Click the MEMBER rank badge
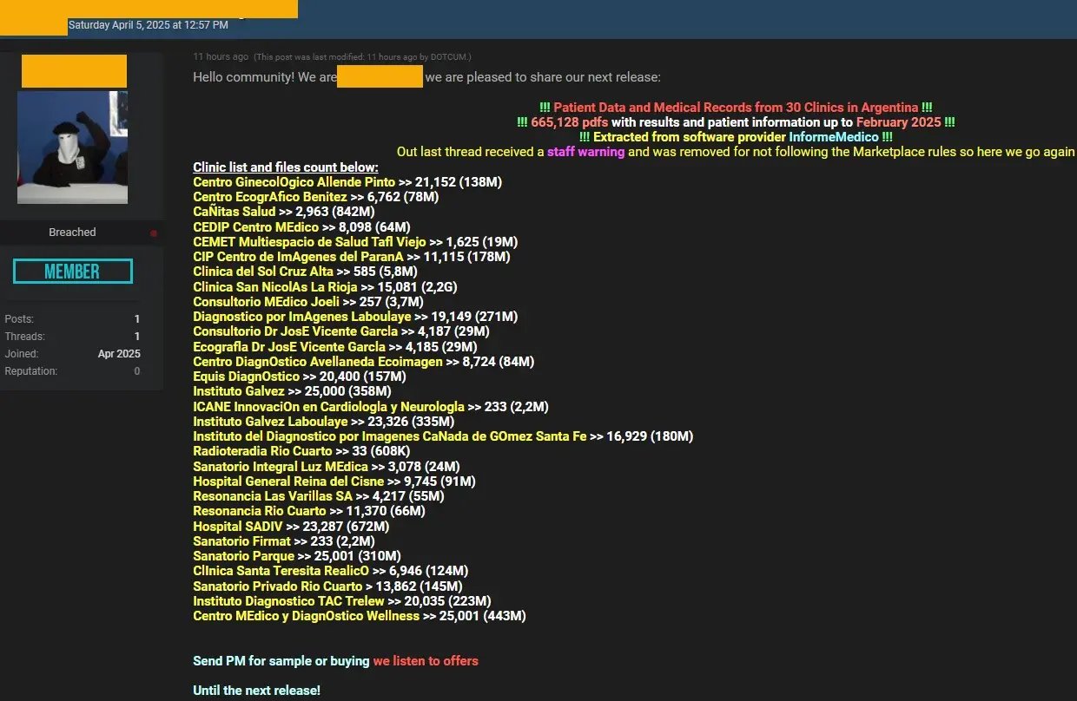 click(73, 272)
